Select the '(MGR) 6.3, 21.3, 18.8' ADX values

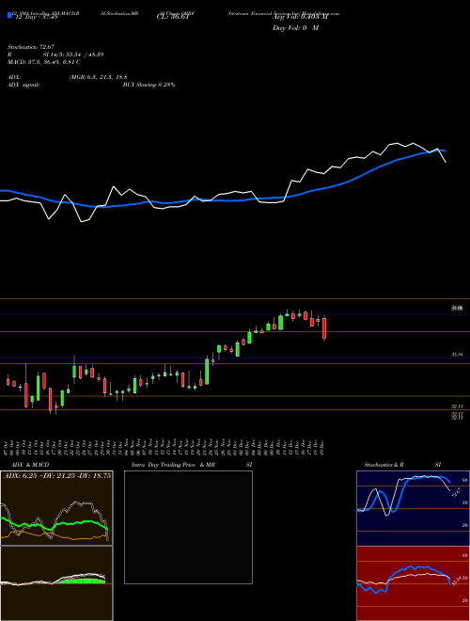click(98, 77)
